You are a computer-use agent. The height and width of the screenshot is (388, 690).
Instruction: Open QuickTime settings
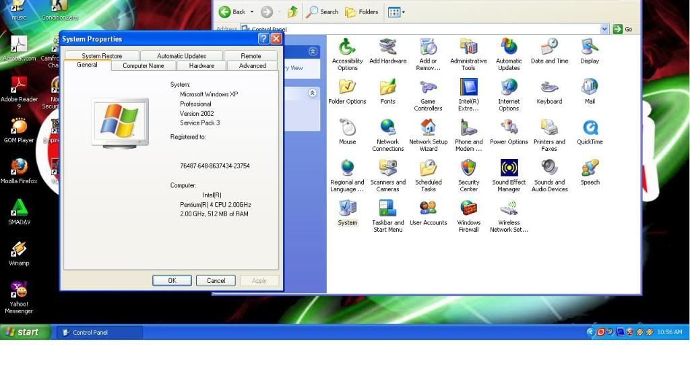click(590, 133)
